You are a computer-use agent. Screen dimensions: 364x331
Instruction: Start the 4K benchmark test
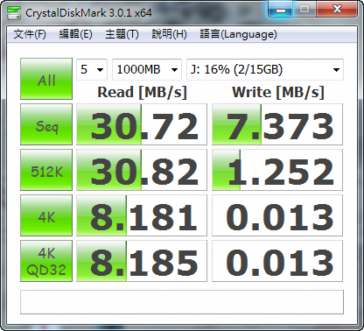pyautogui.click(x=46, y=215)
